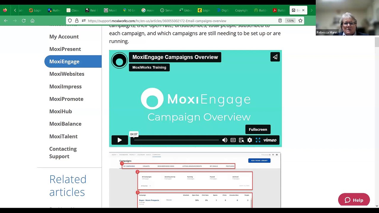This screenshot has width=379, height=213.
Task: Click the Campaigns page screenshot image
Action: (x=195, y=180)
